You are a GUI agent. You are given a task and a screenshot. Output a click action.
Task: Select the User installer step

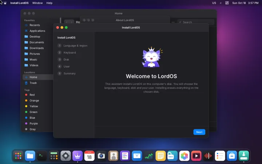[x=64, y=66]
